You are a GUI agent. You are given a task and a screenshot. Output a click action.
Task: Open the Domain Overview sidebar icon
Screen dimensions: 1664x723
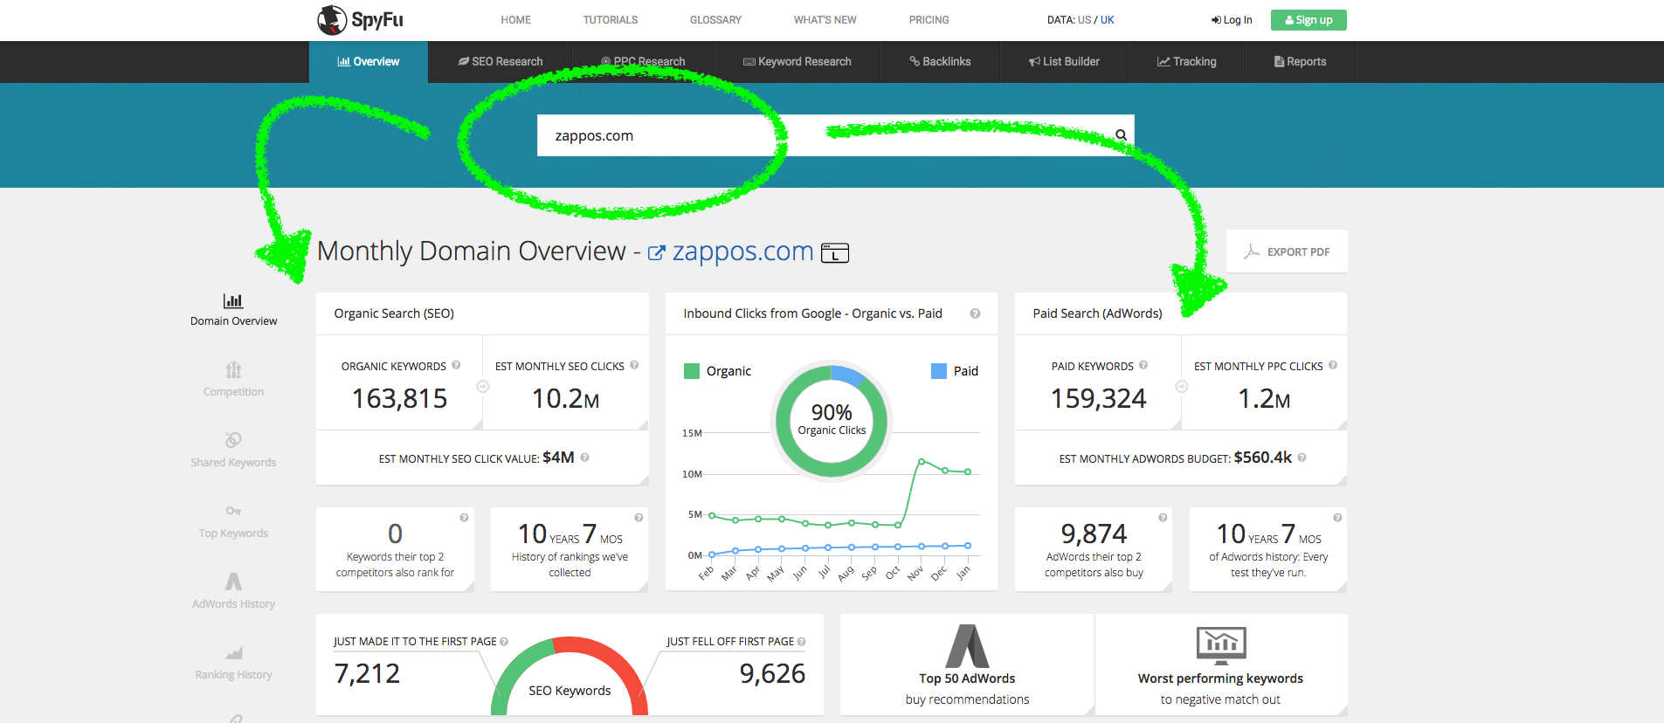coord(233,301)
